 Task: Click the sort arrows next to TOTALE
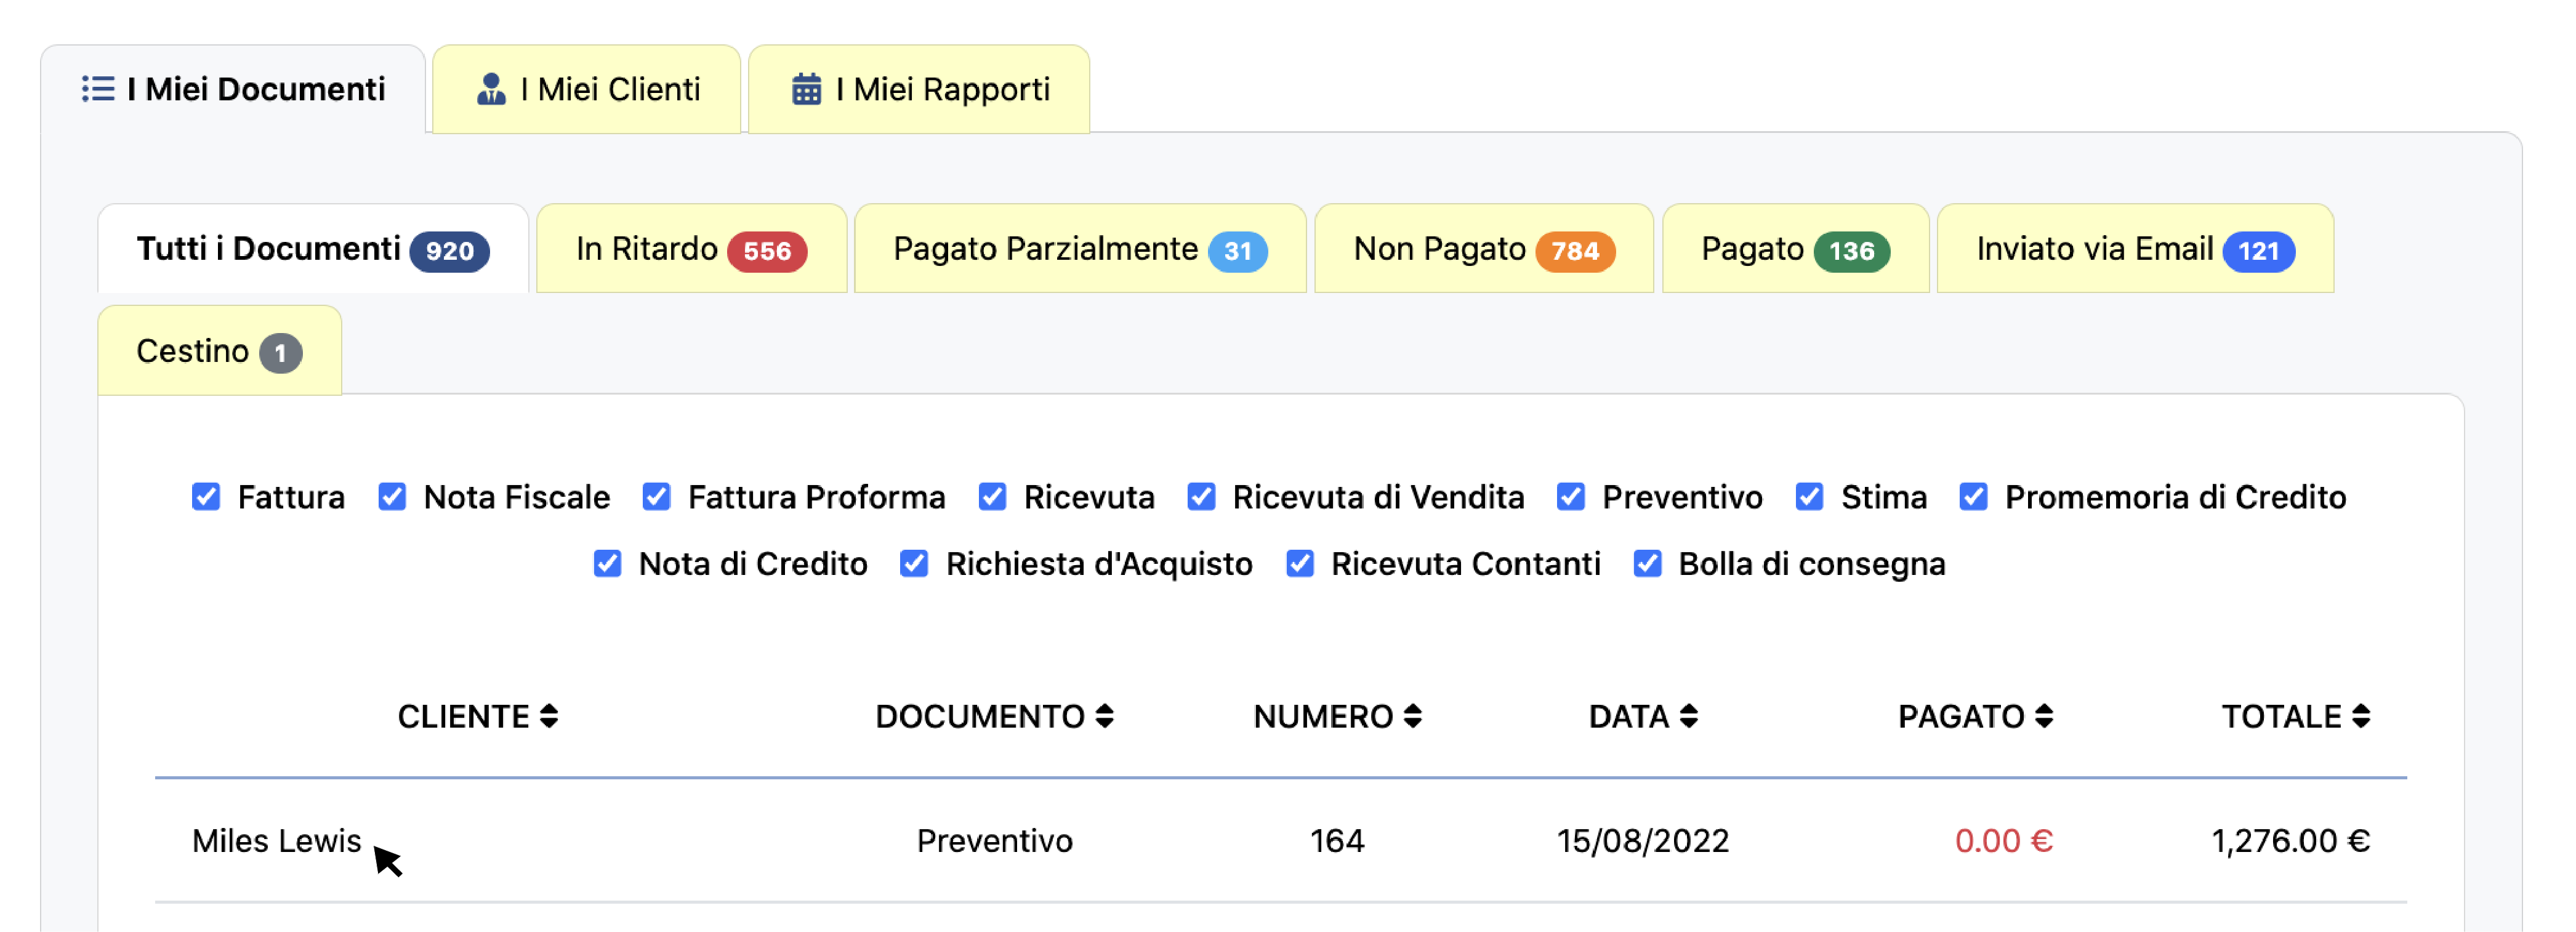(x=2361, y=716)
